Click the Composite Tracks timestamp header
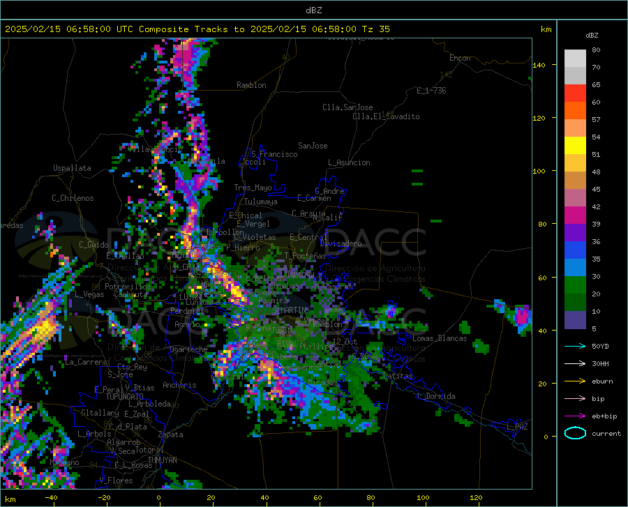628x507 pixels. [197, 29]
